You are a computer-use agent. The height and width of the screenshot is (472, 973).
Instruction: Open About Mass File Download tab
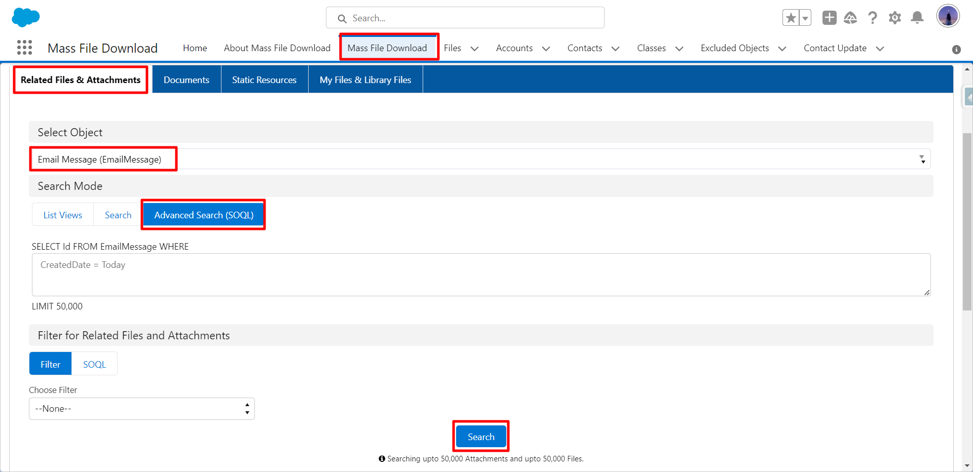(x=277, y=48)
